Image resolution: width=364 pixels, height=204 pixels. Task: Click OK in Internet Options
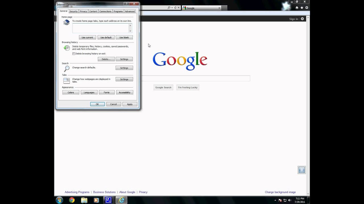tap(97, 104)
